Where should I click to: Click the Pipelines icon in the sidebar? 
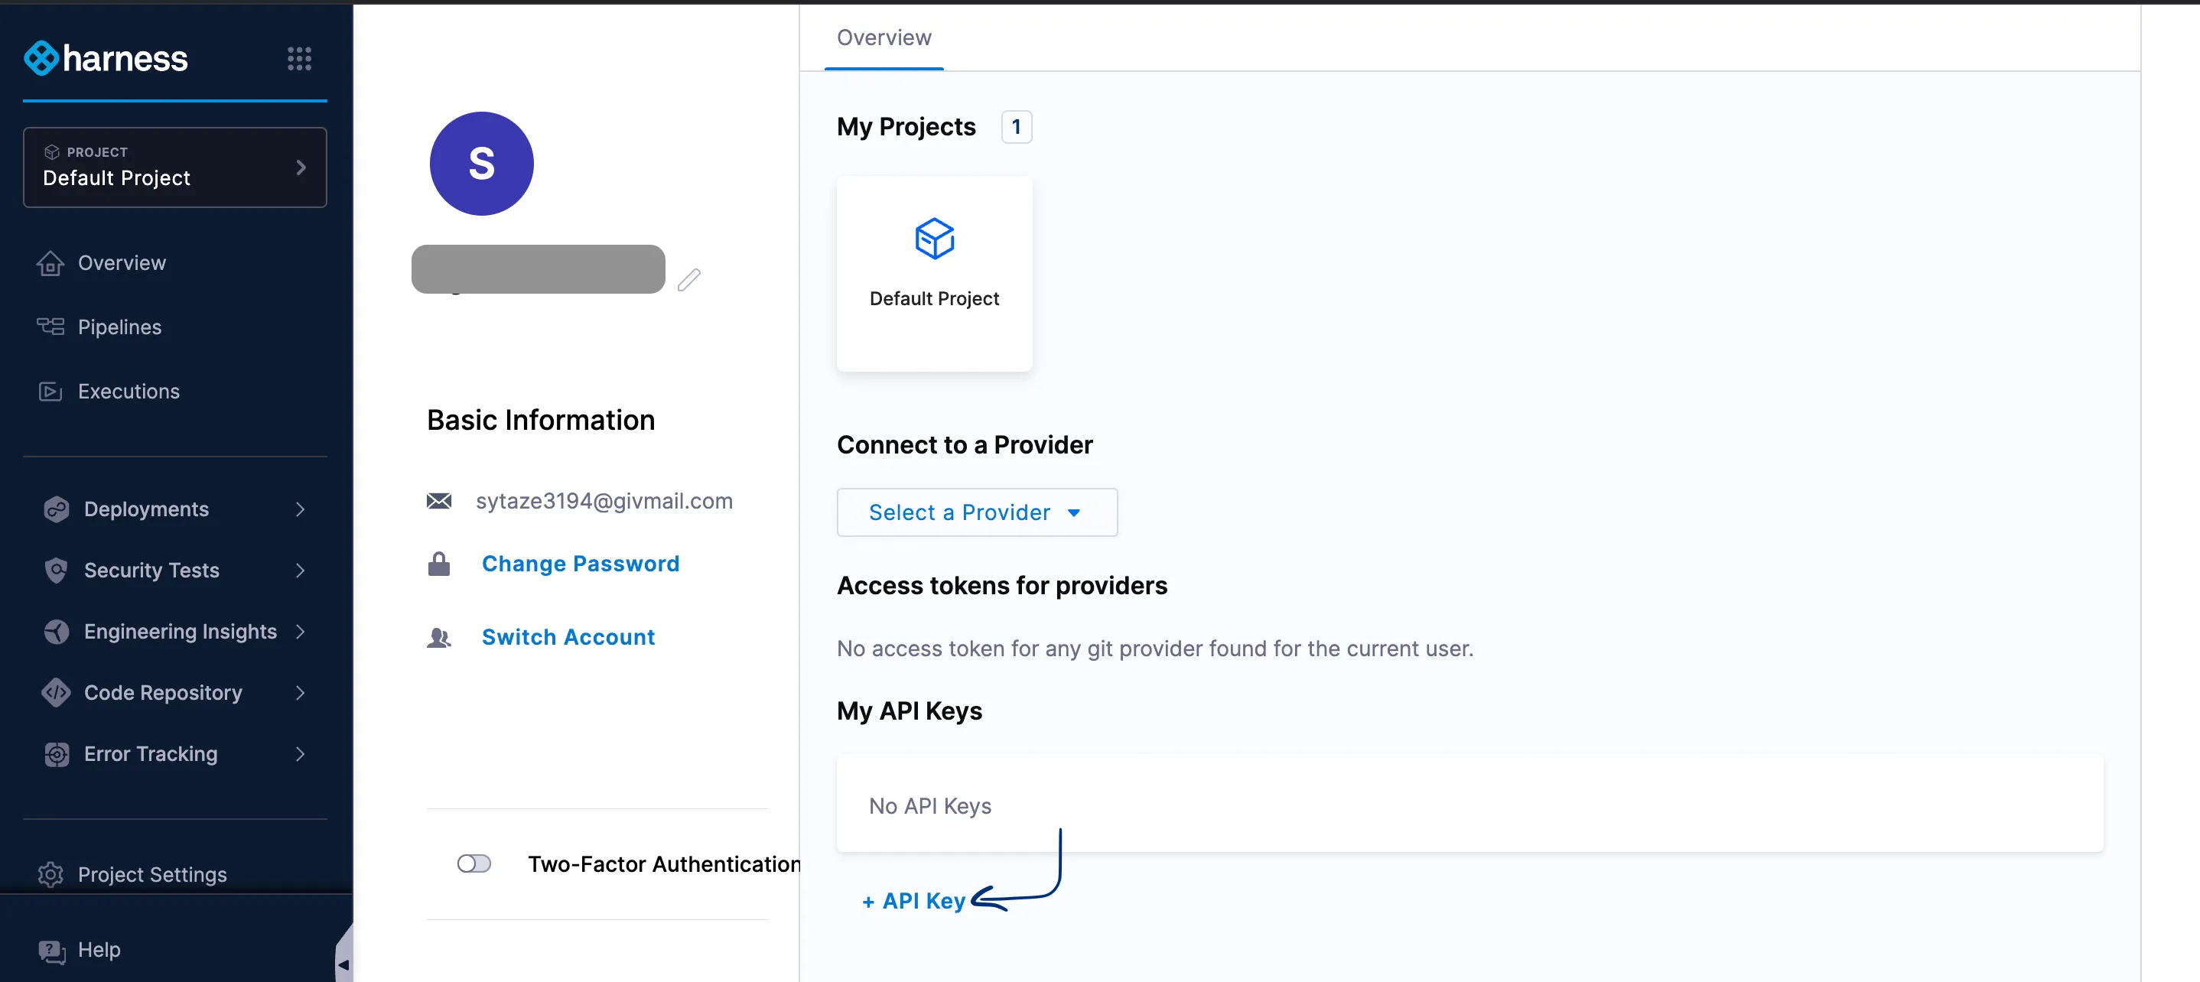click(50, 327)
